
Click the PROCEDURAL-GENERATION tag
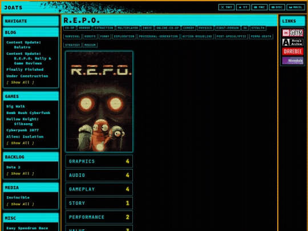pyautogui.click(x=158, y=37)
